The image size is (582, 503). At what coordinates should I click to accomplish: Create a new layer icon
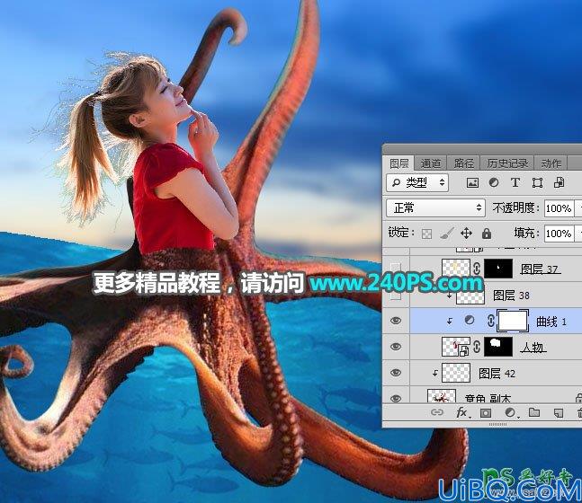pos(559,412)
